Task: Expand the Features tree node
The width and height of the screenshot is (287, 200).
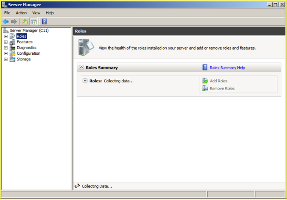Action: pos(6,42)
